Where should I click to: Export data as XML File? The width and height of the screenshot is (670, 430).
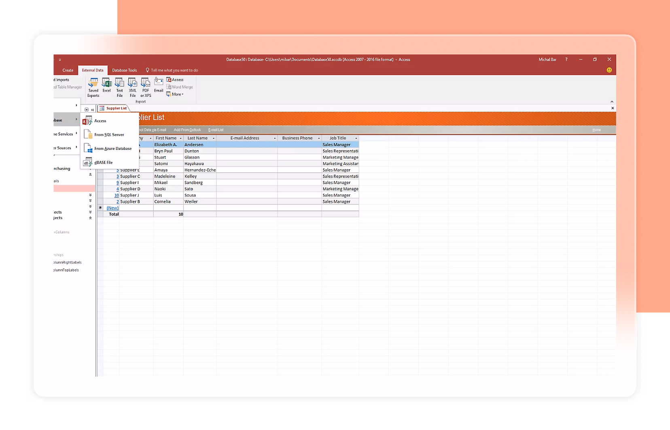point(132,86)
